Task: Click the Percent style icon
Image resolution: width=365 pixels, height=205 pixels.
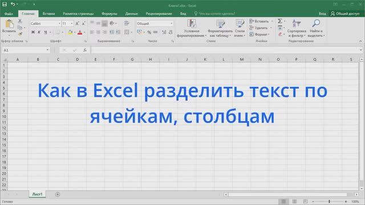Action: (149, 32)
